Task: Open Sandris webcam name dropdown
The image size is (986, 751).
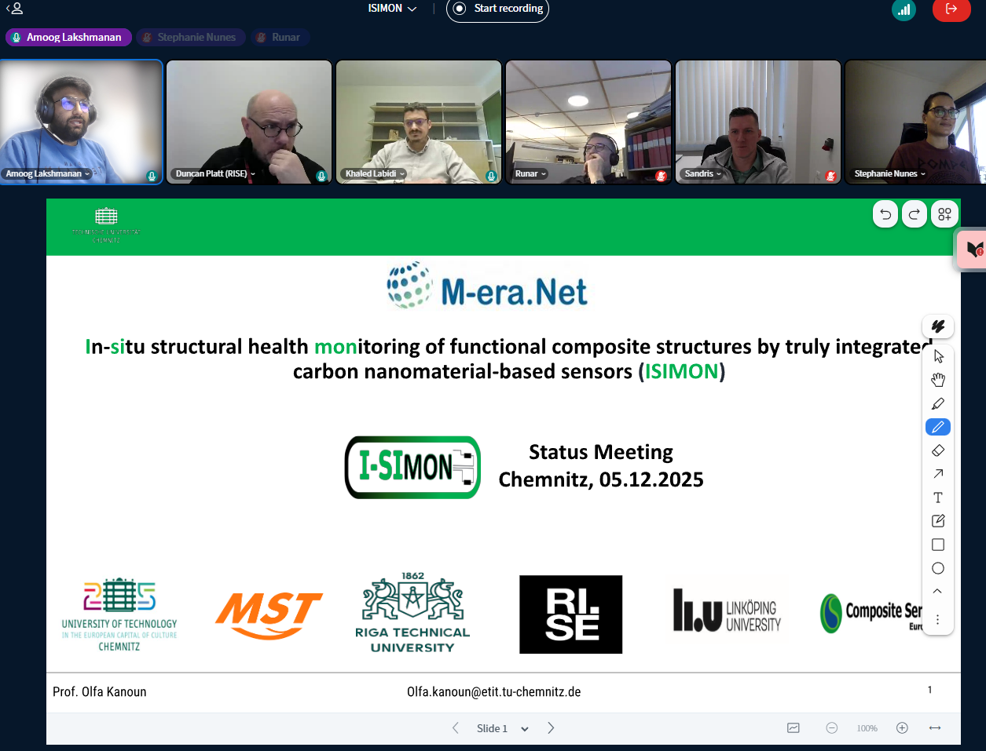Action: tap(702, 174)
